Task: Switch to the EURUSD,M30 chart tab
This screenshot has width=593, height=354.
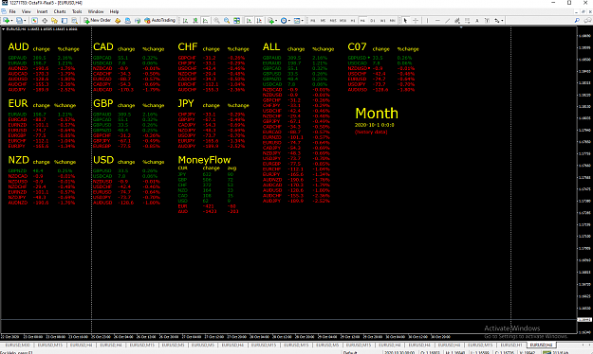Action: point(17,345)
